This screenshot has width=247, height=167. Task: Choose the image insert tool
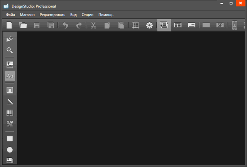(10, 64)
